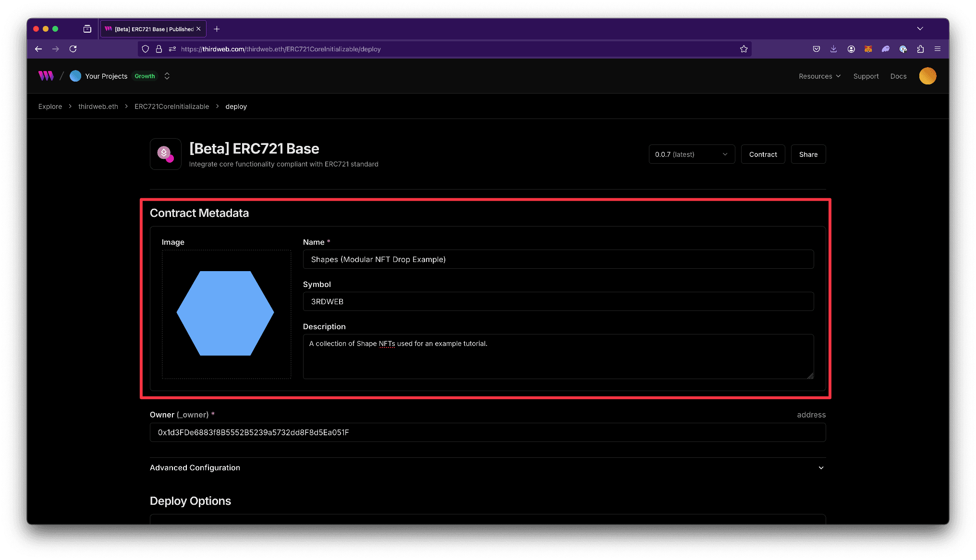976x560 pixels.
Task: Open the project switcher next to Your Projects
Action: (167, 76)
